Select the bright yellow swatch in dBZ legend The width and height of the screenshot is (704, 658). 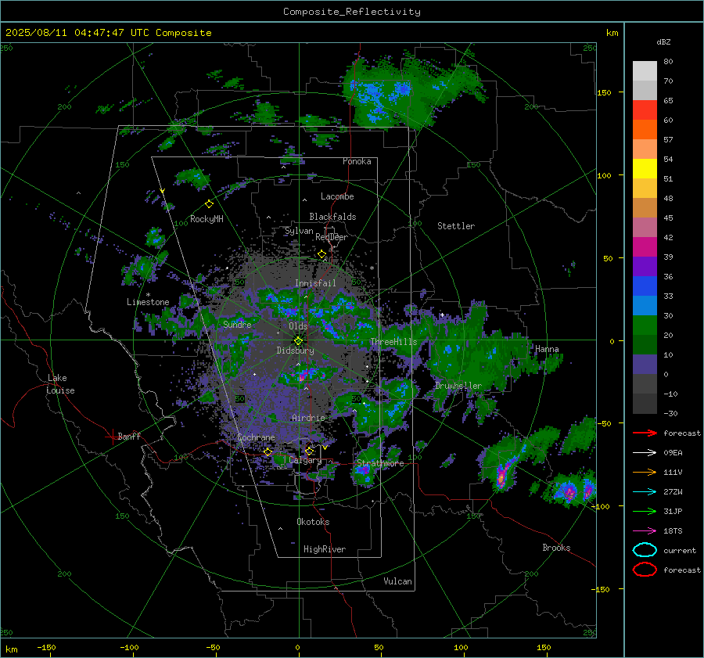645,168
